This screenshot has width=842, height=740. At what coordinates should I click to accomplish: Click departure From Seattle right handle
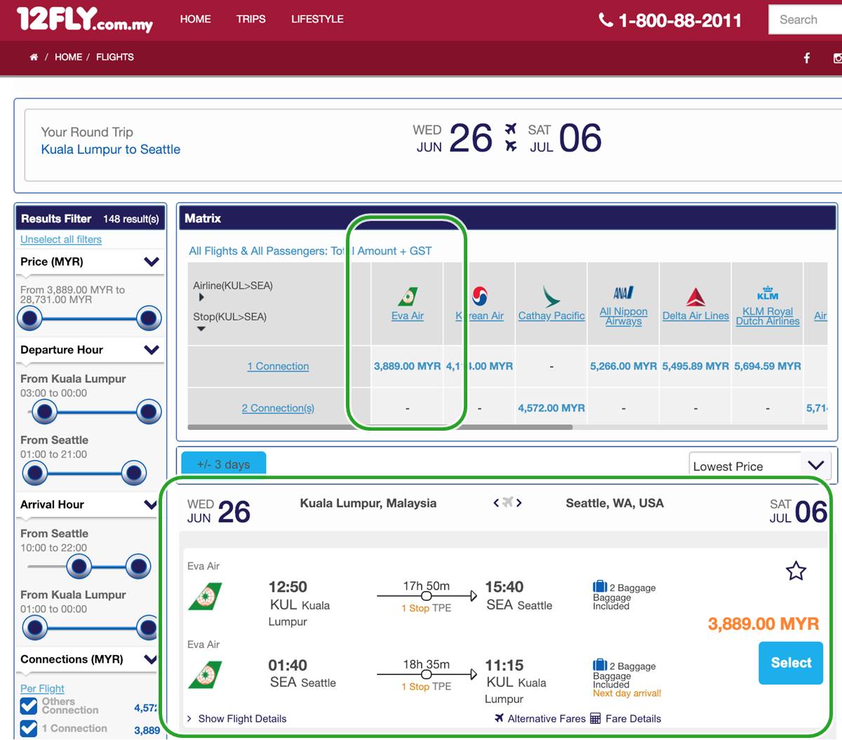pyautogui.click(x=133, y=473)
